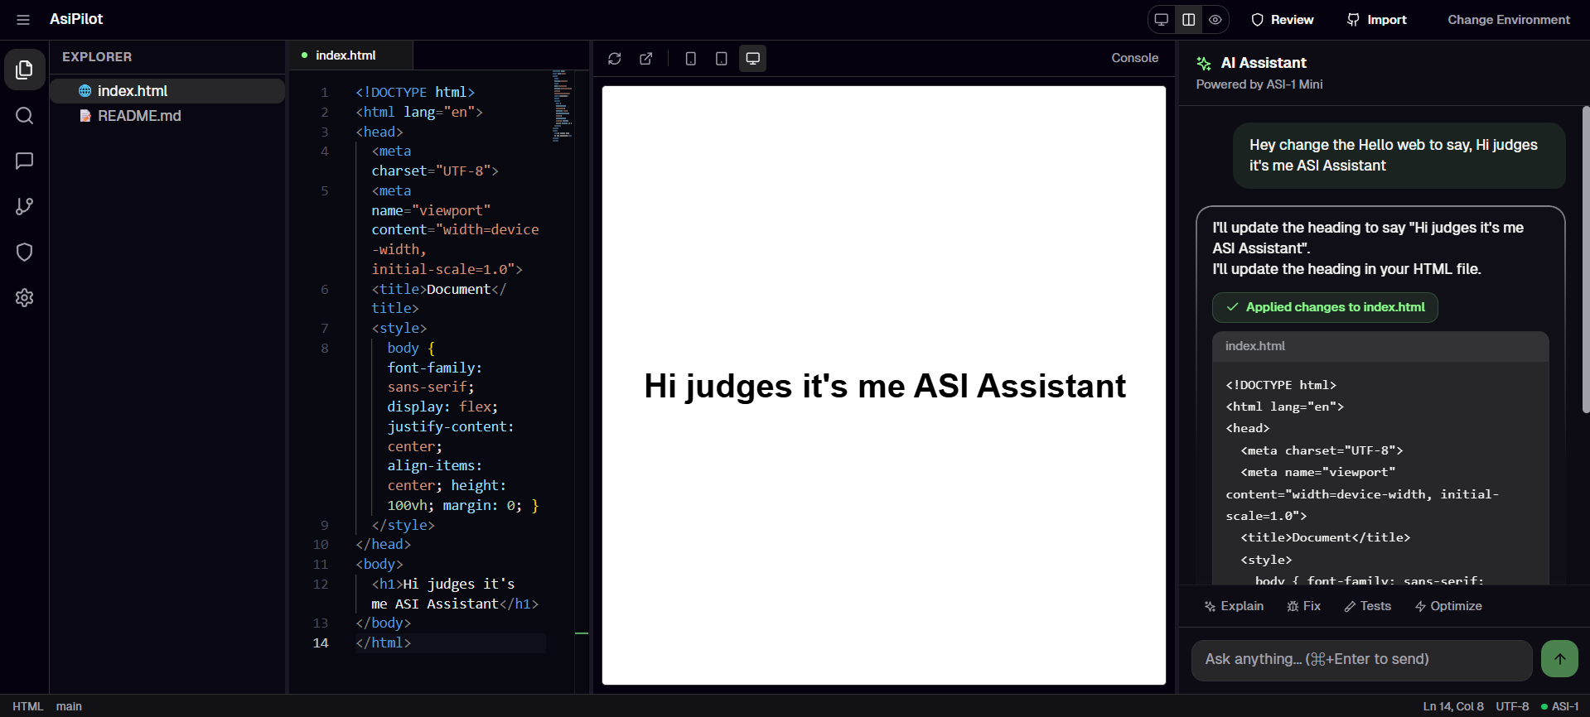The width and height of the screenshot is (1590, 717).
Task: Click Change Environment
Action: coord(1509,20)
